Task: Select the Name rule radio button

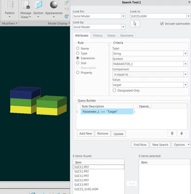Action: click(78, 48)
